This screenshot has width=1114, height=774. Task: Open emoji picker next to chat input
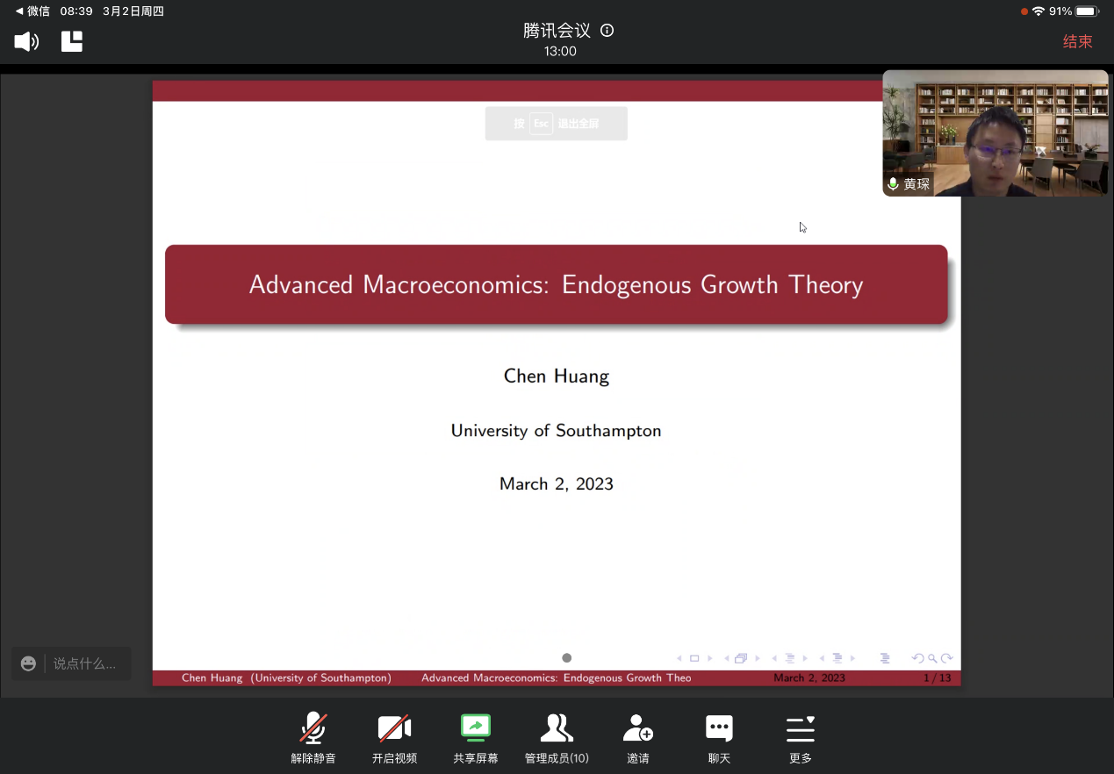28,663
